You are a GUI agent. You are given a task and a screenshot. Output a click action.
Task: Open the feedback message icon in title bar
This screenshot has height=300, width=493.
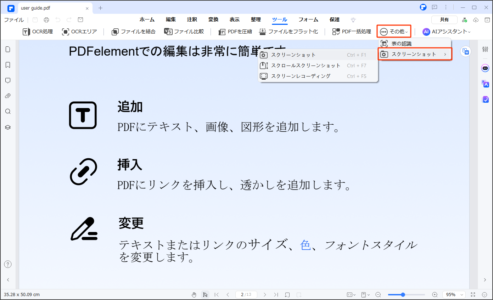(x=435, y=7)
